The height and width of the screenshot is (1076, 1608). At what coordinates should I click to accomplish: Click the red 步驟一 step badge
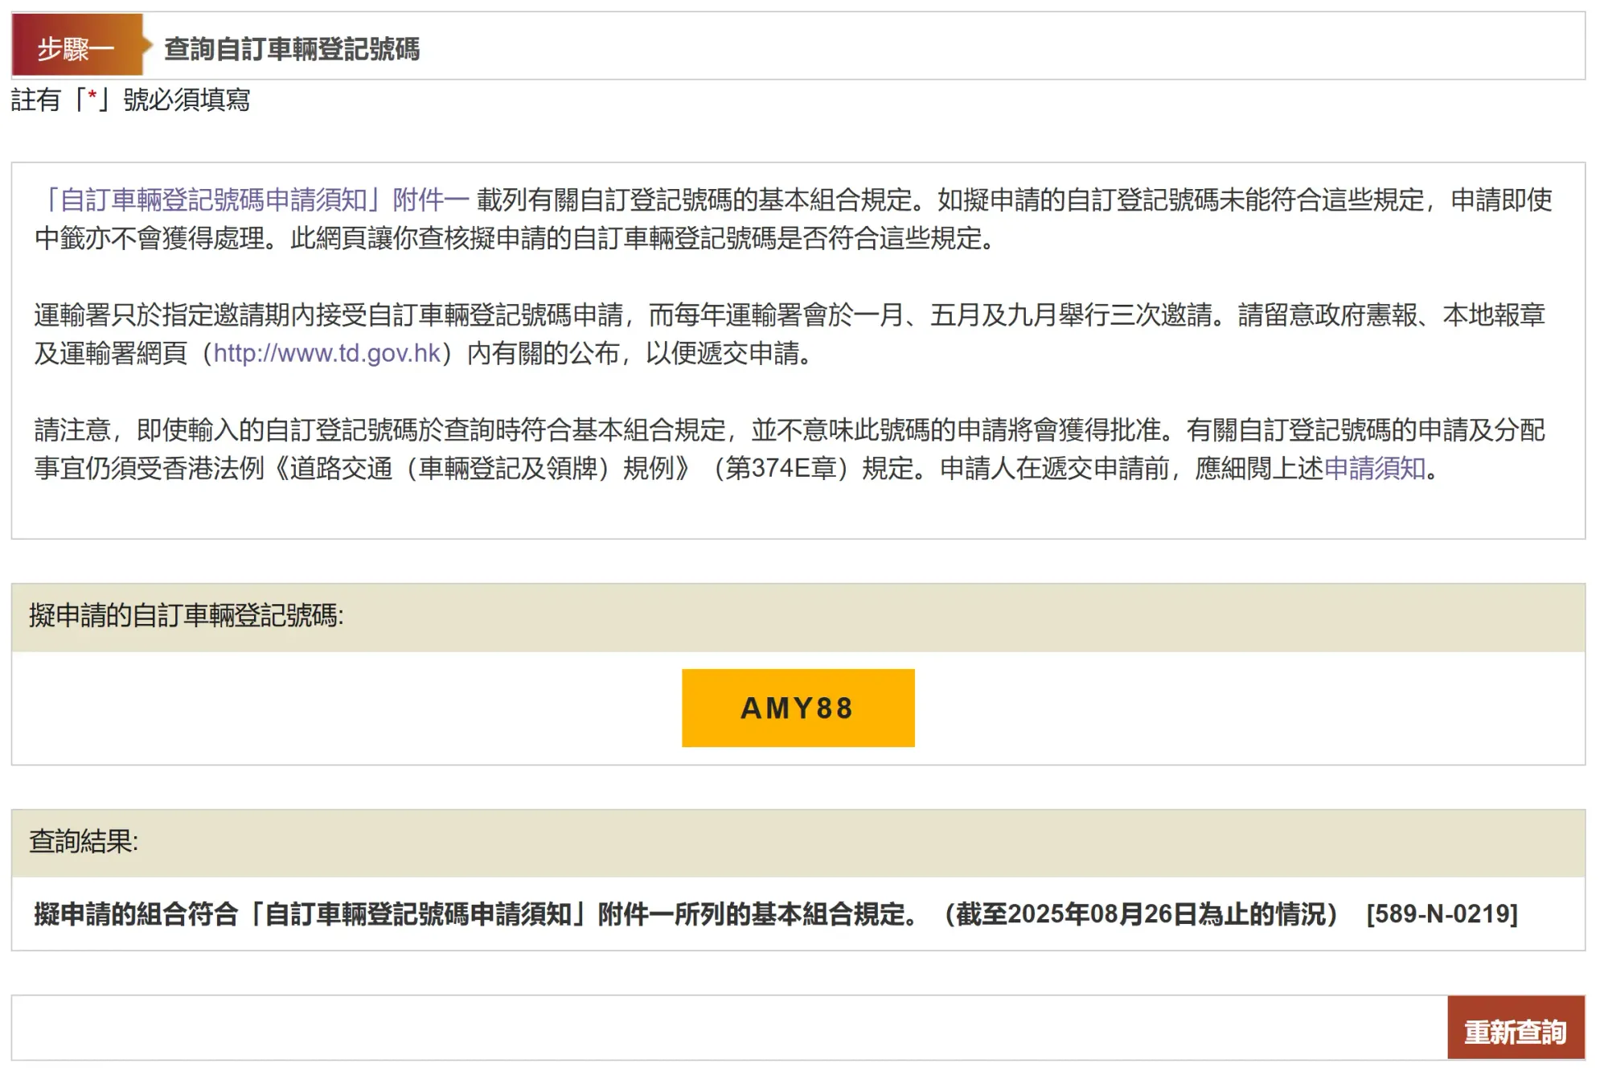click(76, 48)
